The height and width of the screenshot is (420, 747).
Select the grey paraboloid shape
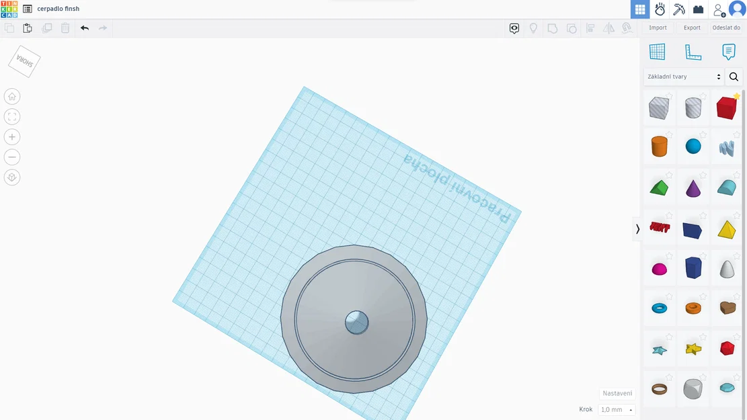tap(727, 269)
